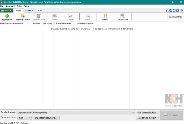Image resolution: width=184 pixels, height=124 pixels.
Task: Click the Doxillion app icon in title bar
Action: (x=2, y=2)
